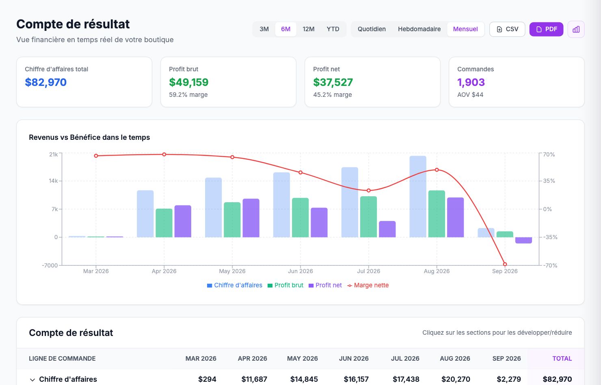
Task: Click the Jul 2026 margin line point
Action: click(x=369, y=190)
